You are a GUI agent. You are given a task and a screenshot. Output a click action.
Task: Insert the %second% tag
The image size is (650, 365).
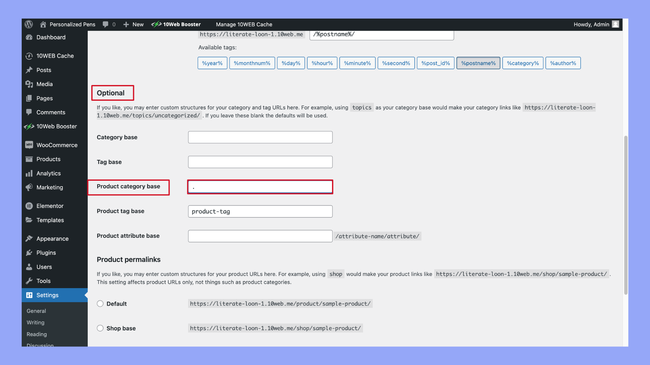click(x=396, y=63)
